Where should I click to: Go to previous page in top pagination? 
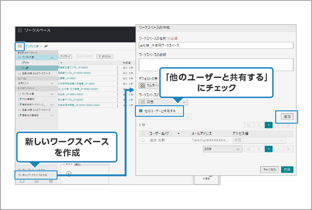click(259, 125)
